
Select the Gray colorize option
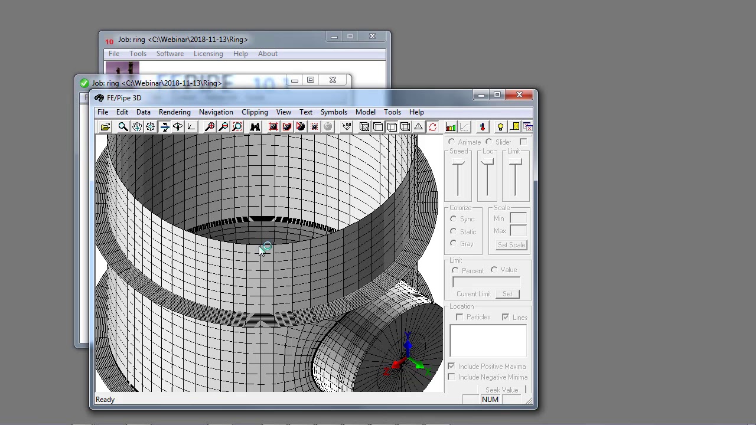[454, 243]
